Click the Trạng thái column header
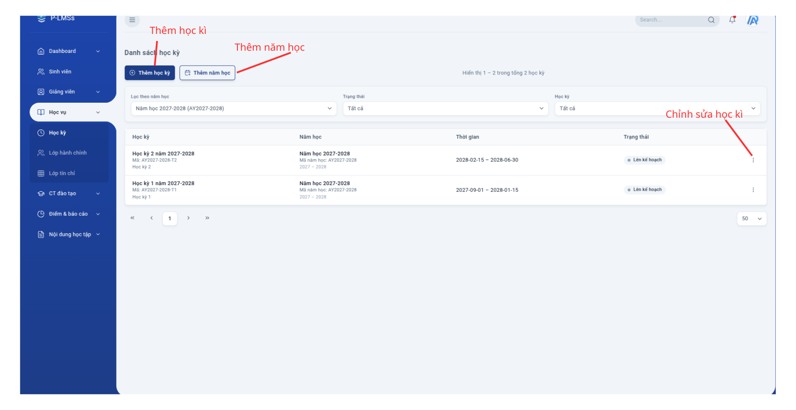This screenshot has width=796, height=410. point(636,137)
